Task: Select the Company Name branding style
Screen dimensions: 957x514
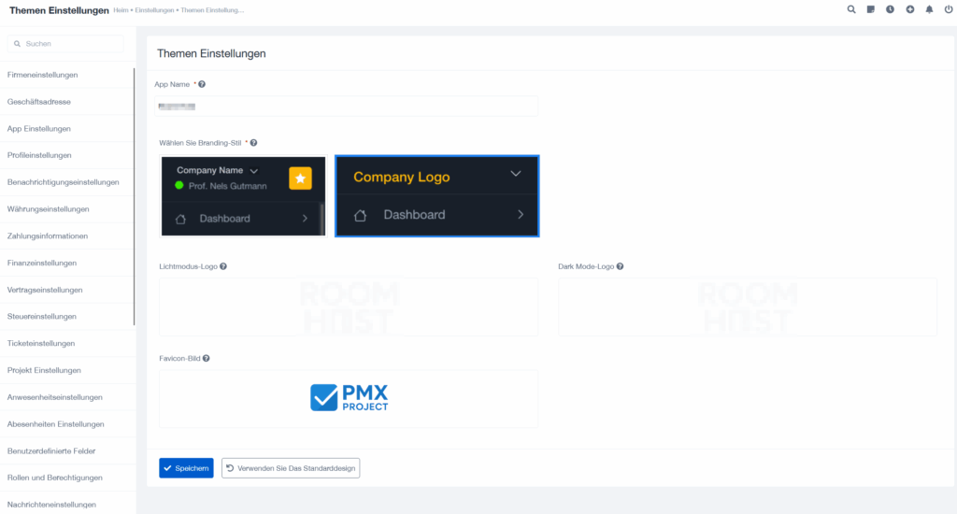Action: [x=243, y=195]
